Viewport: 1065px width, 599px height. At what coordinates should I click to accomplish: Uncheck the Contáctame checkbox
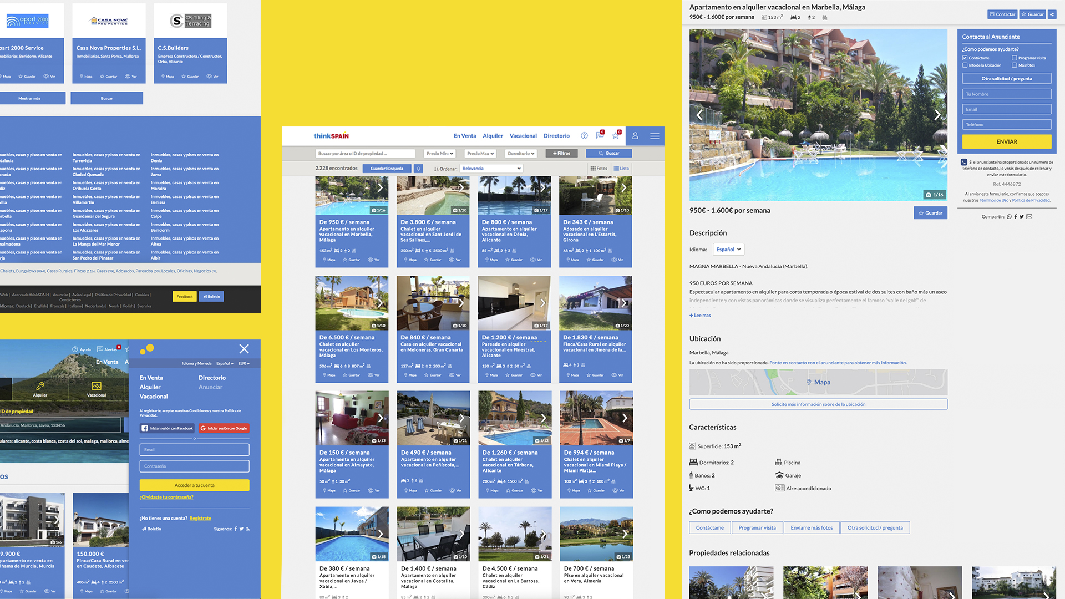click(965, 58)
